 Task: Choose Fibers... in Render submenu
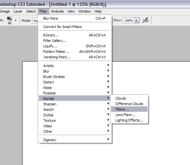(129, 109)
